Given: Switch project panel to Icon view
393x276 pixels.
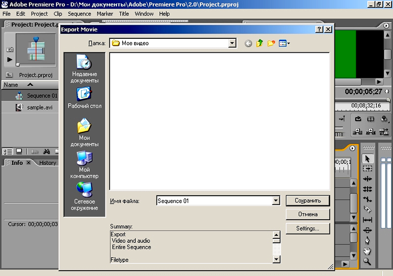Looking at the screenshot, I should [x=19, y=151].
